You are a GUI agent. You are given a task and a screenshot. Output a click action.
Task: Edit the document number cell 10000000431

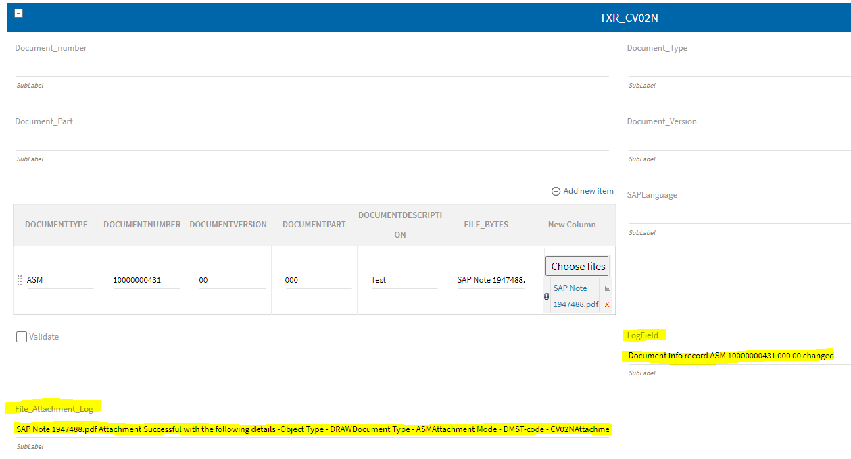141,280
